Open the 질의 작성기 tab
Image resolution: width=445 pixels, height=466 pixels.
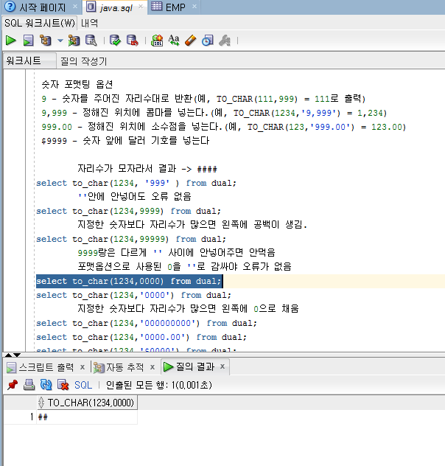click(x=84, y=61)
